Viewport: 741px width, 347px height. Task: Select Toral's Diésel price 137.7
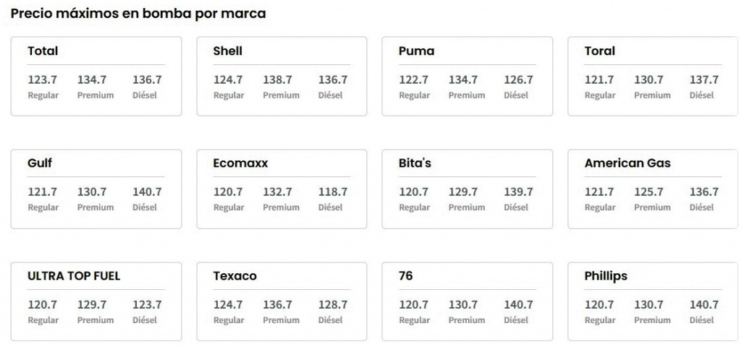click(704, 80)
